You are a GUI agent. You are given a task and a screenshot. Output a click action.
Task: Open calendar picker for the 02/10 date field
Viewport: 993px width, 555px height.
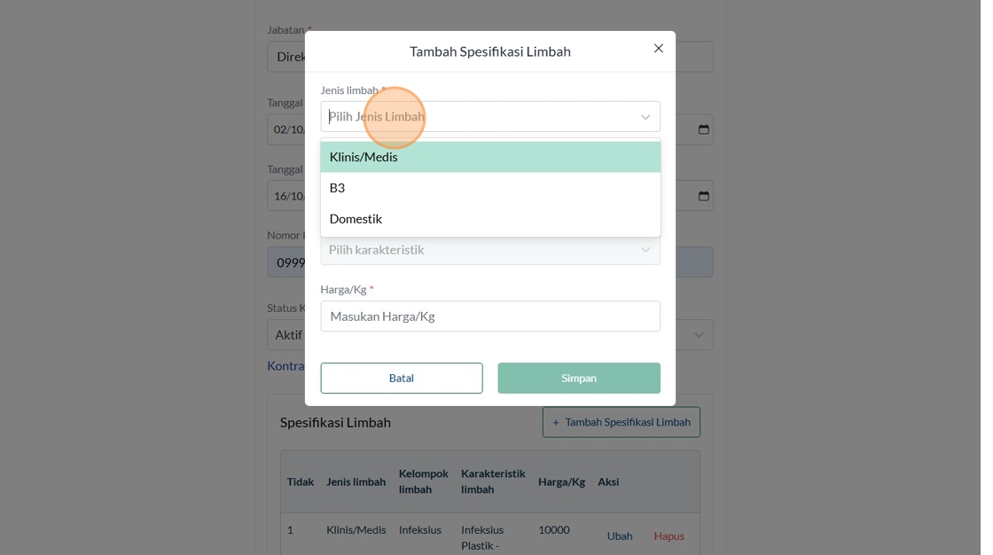(x=704, y=129)
